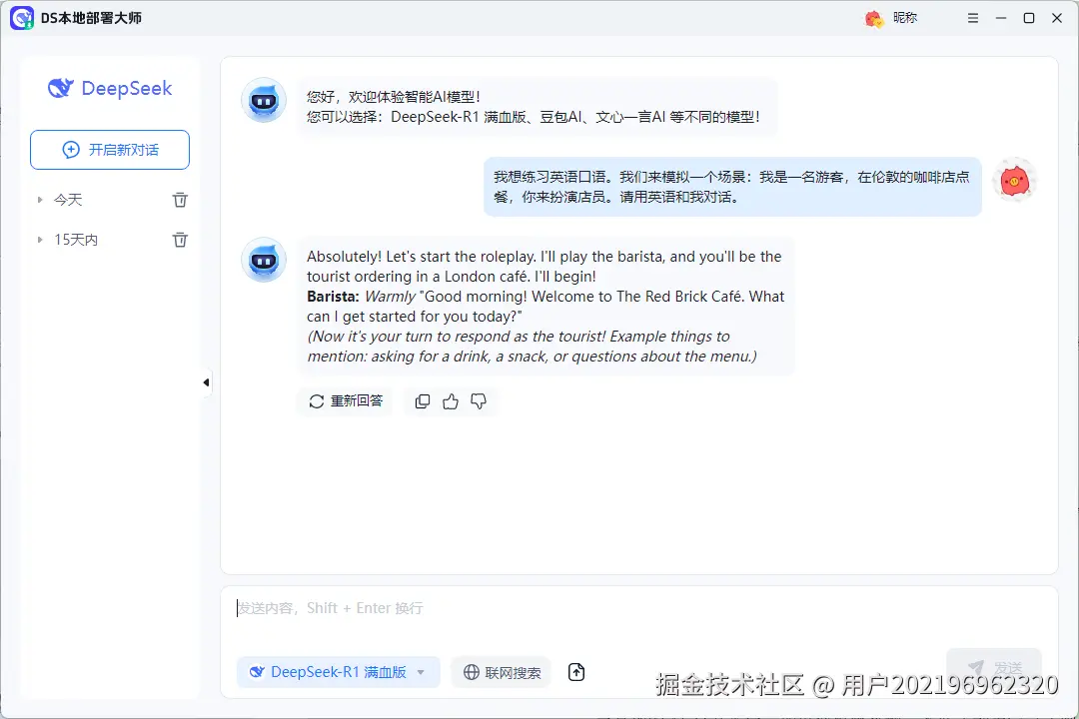Open the DeepSeek-R1 满血版 model dropdown
This screenshot has width=1079, height=719.
pos(338,672)
